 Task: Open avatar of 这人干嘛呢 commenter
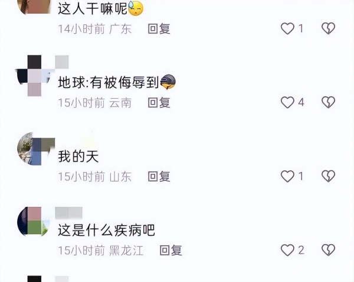pos(34,7)
